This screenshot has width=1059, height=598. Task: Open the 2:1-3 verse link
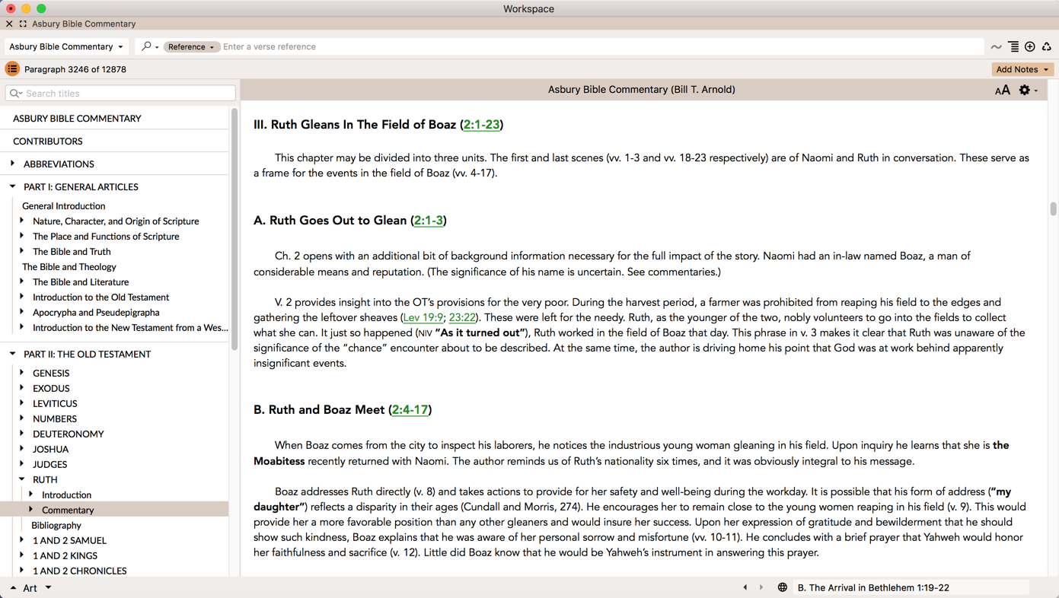(428, 221)
